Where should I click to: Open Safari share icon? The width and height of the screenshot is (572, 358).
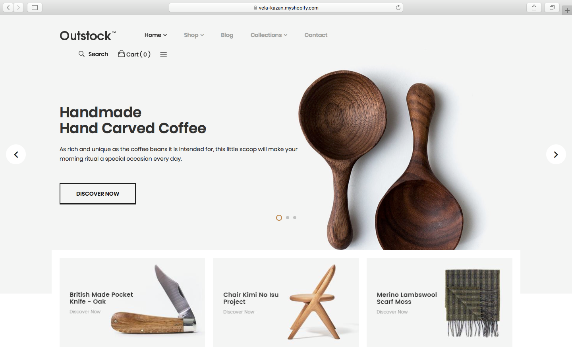(534, 8)
